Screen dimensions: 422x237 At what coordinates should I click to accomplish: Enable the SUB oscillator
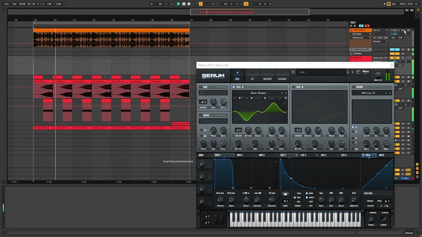200,87
